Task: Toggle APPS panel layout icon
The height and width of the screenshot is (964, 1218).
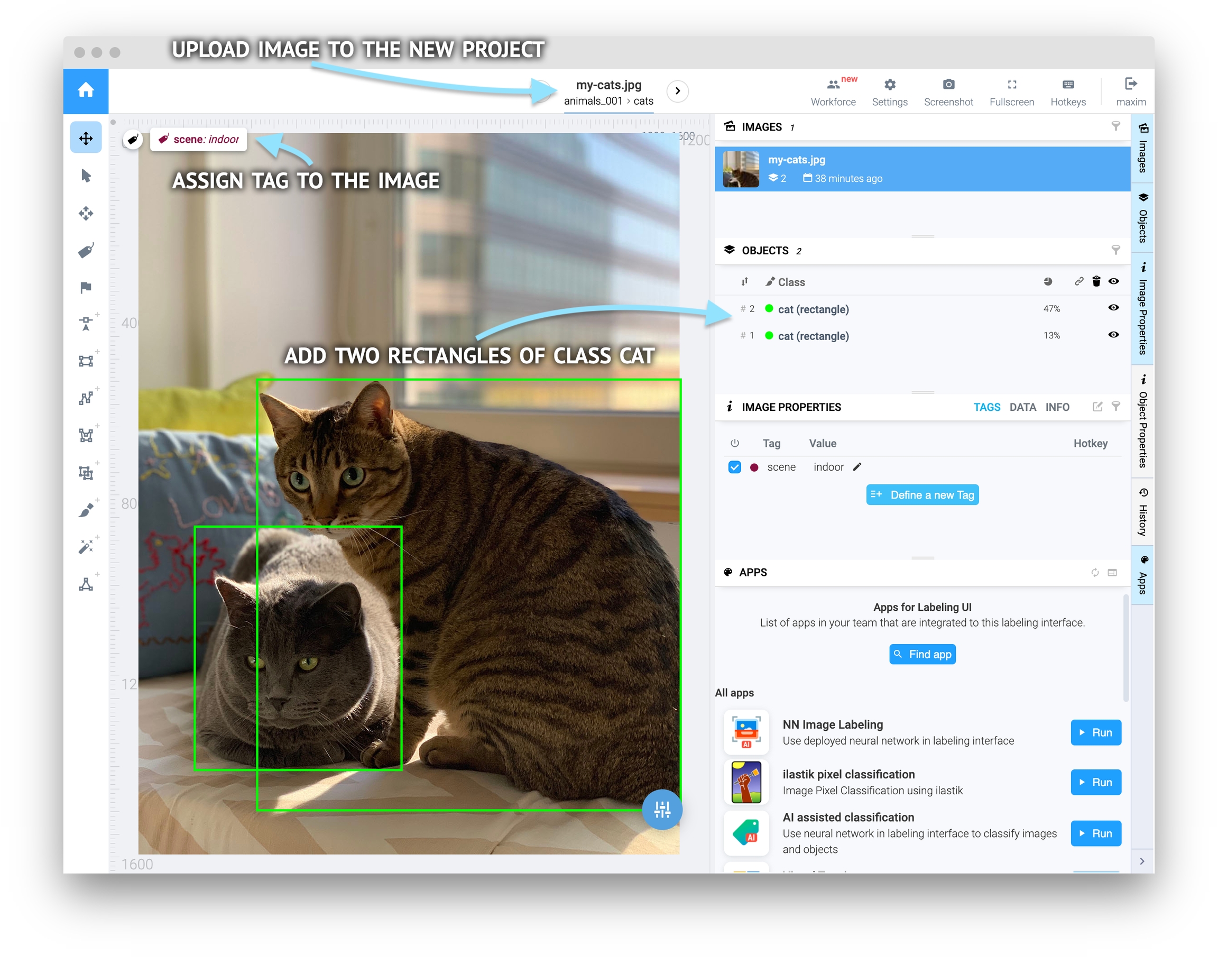Action: pos(1112,572)
